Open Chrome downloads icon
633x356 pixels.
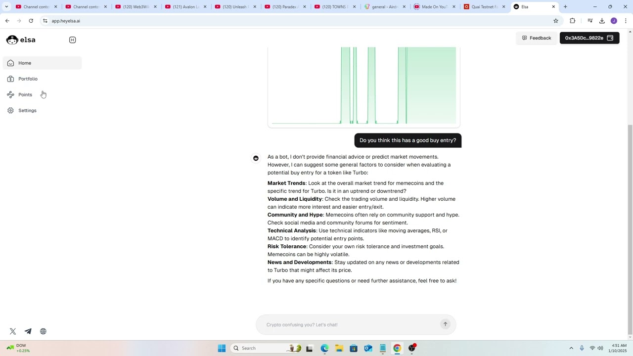click(x=602, y=21)
